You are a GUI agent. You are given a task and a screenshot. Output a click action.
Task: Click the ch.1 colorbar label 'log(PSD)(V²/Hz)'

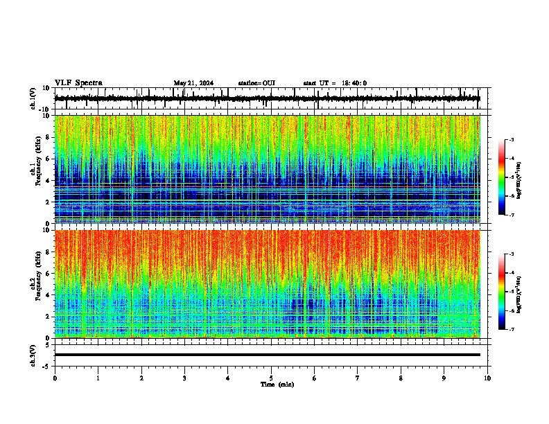click(519, 181)
